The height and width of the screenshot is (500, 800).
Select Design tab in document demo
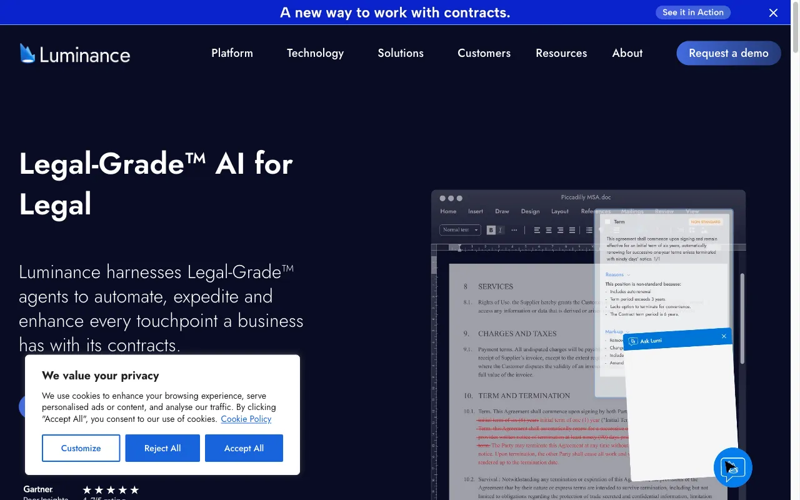[x=530, y=211]
